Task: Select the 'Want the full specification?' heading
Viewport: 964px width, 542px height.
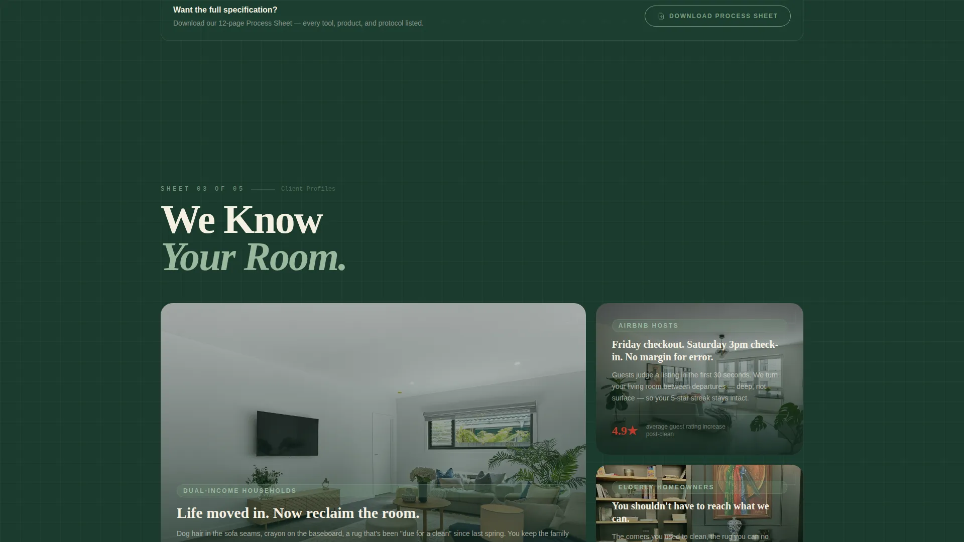Action: pos(225,10)
